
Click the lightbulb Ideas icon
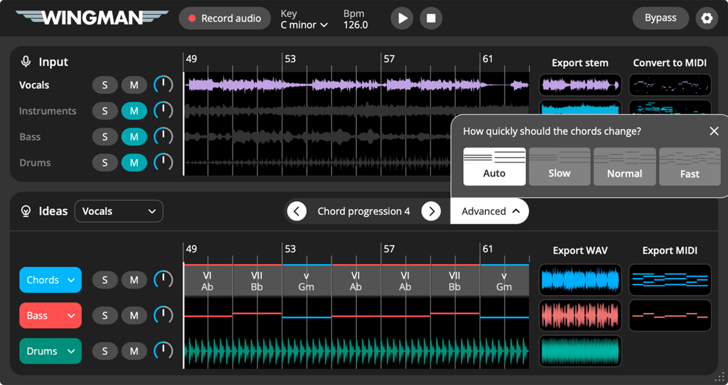tap(26, 211)
